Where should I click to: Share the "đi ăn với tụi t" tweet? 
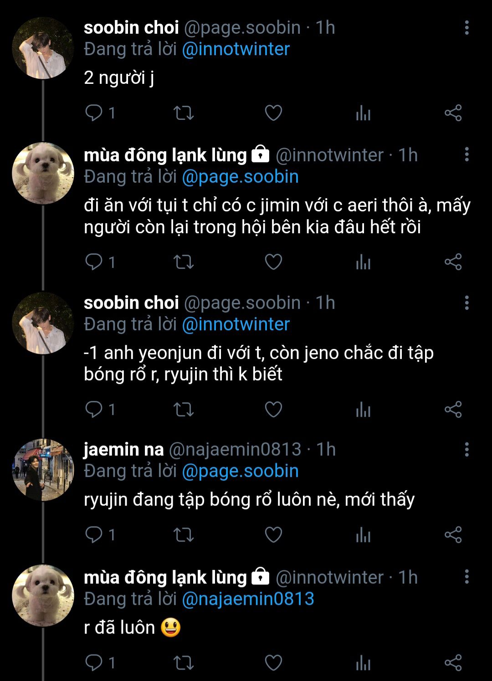[x=453, y=262]
